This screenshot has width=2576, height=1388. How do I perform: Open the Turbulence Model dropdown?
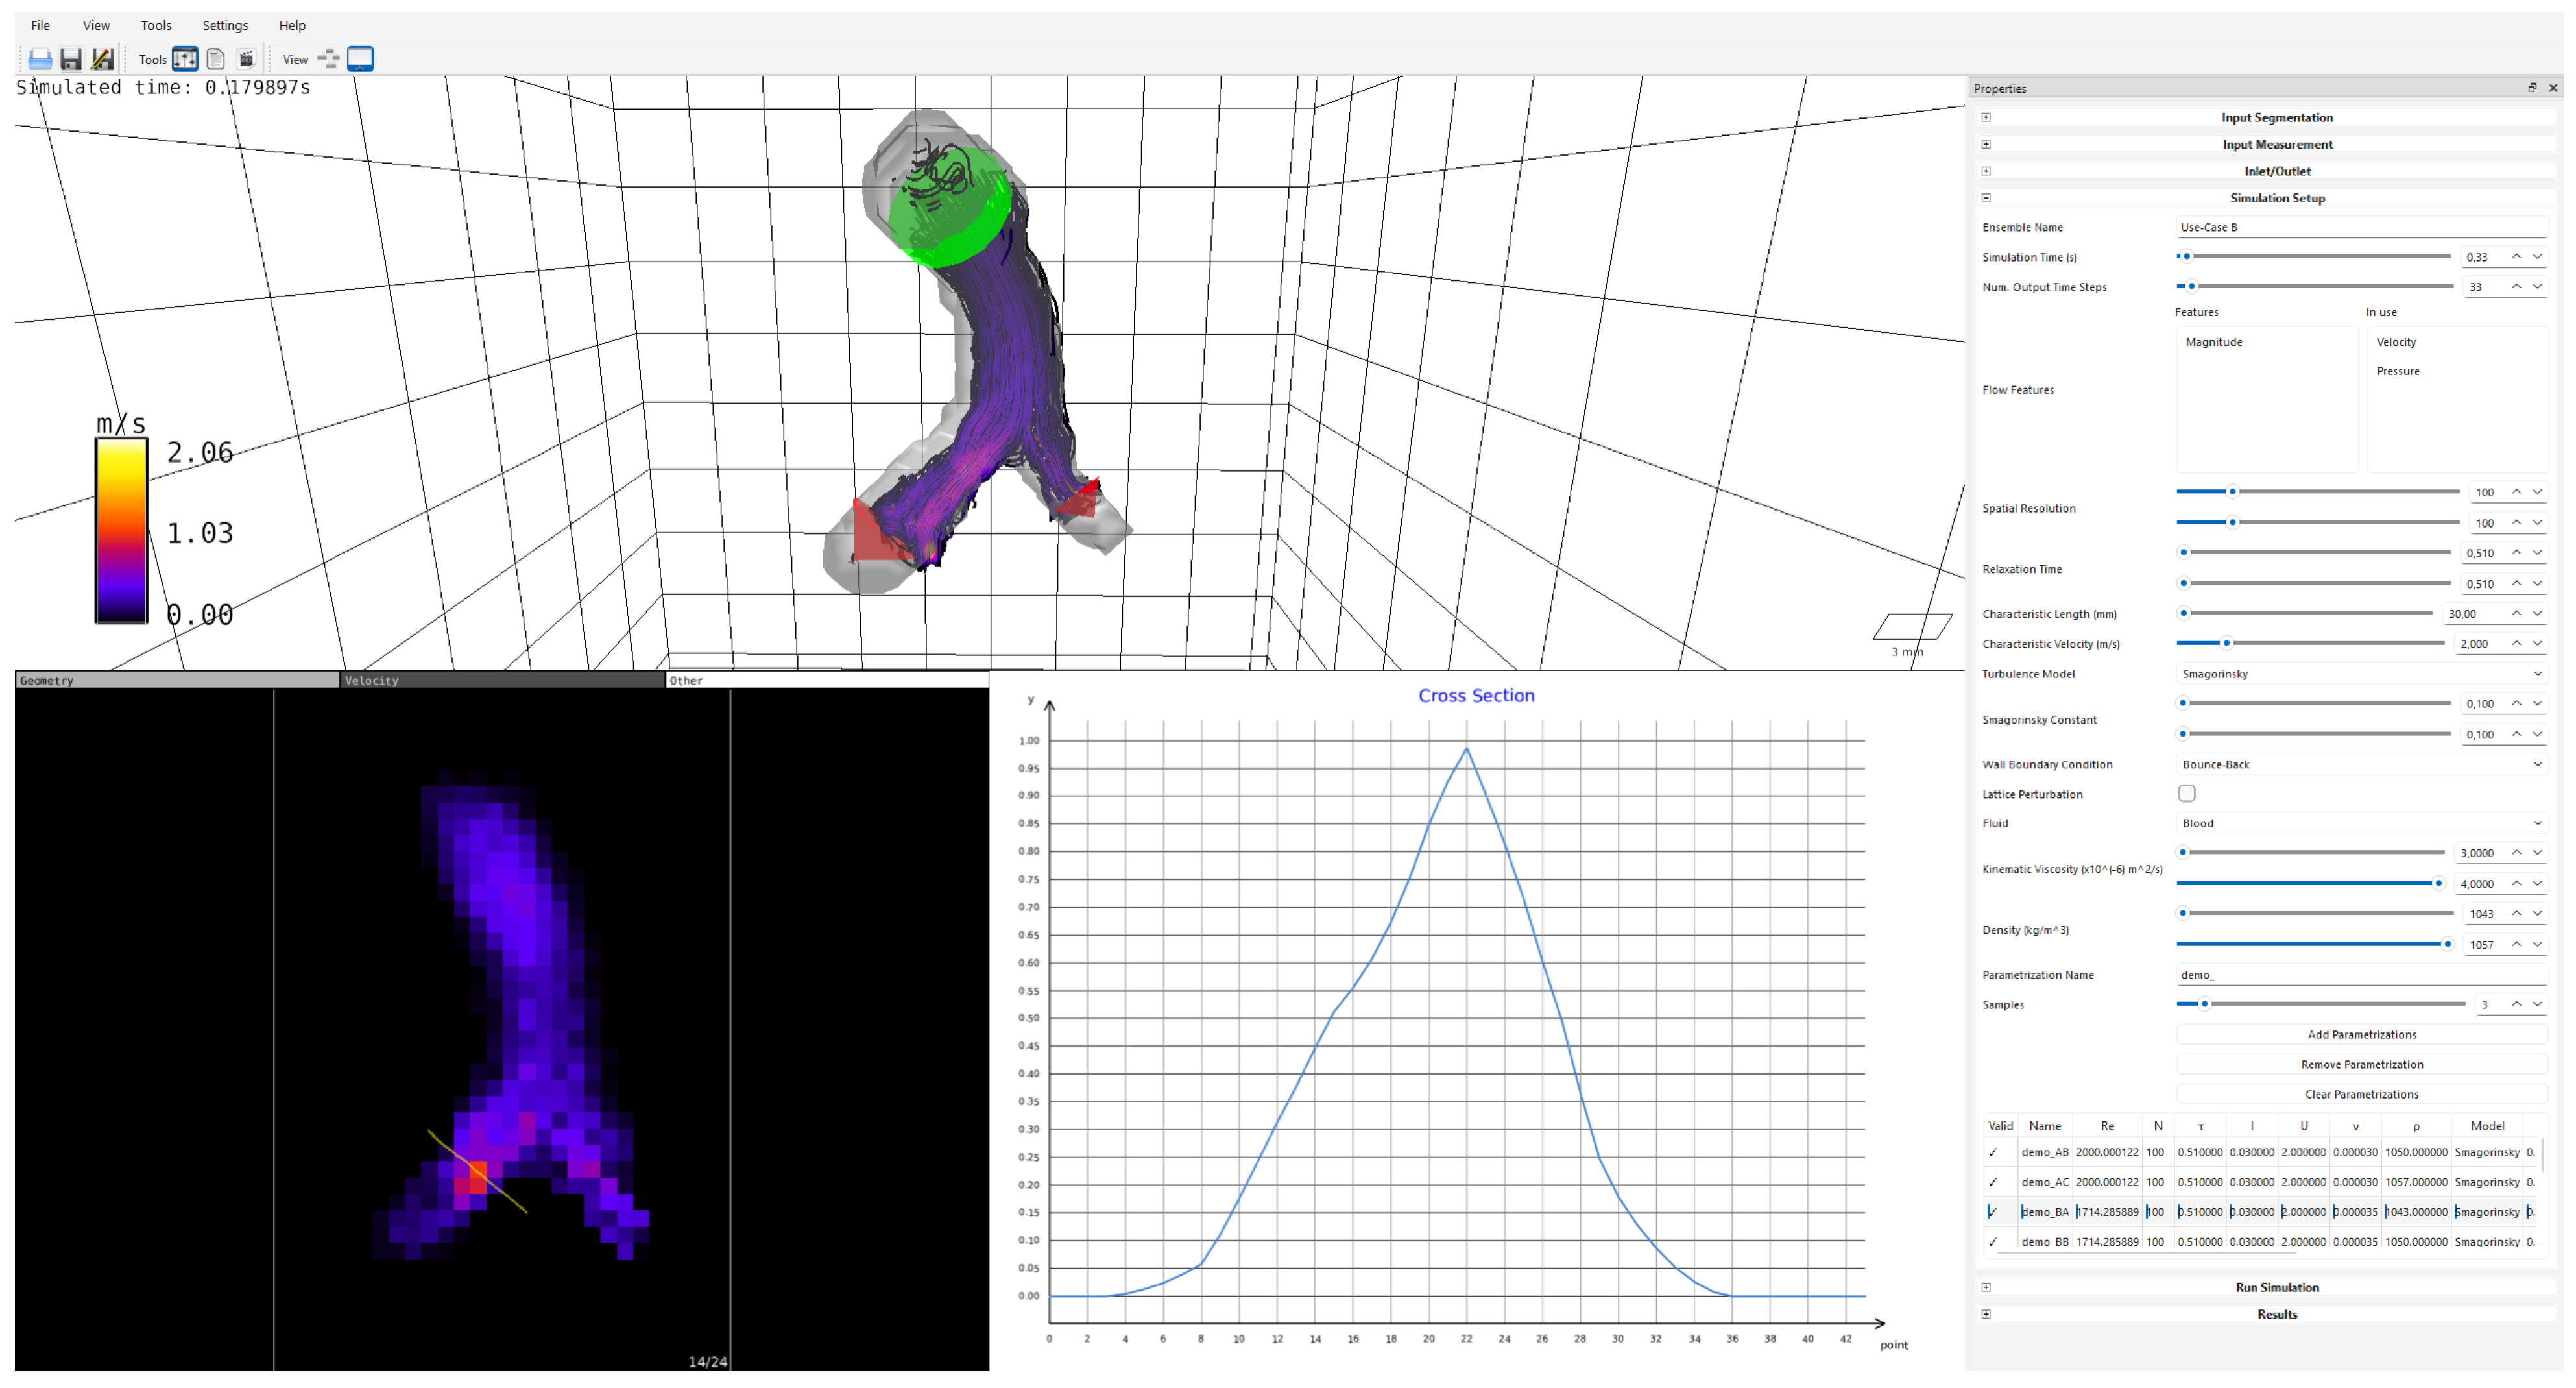(2361, 674)
